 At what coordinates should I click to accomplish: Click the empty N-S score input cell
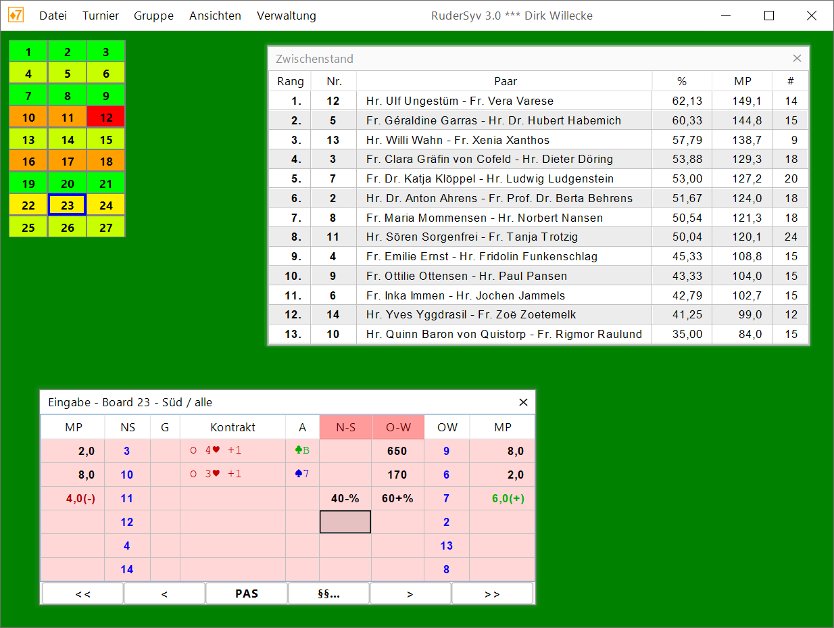click(x=345, y=522)
